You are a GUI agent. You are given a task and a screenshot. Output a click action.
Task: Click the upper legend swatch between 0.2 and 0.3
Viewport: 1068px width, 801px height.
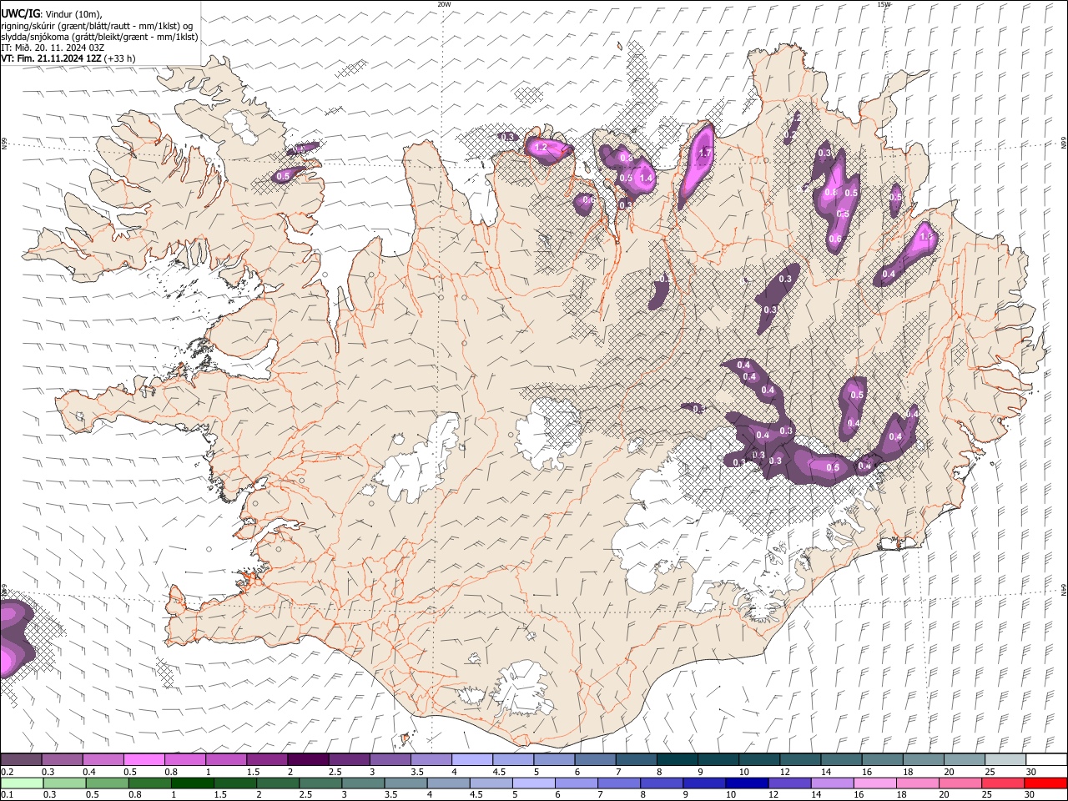point(22,760)
